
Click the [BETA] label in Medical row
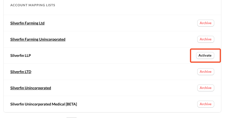click(71, 104)
